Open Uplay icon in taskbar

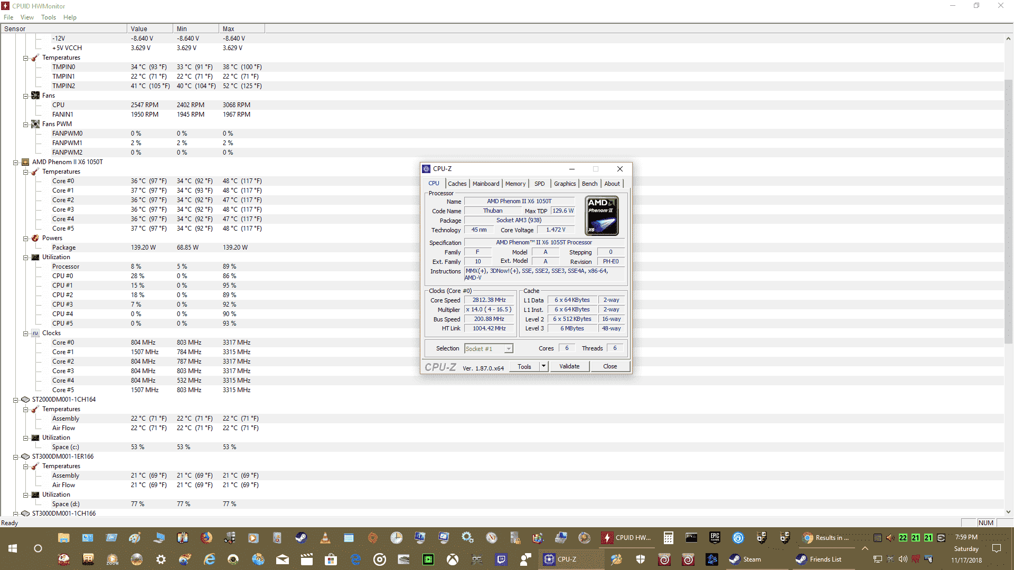click(x=738, y=538)
